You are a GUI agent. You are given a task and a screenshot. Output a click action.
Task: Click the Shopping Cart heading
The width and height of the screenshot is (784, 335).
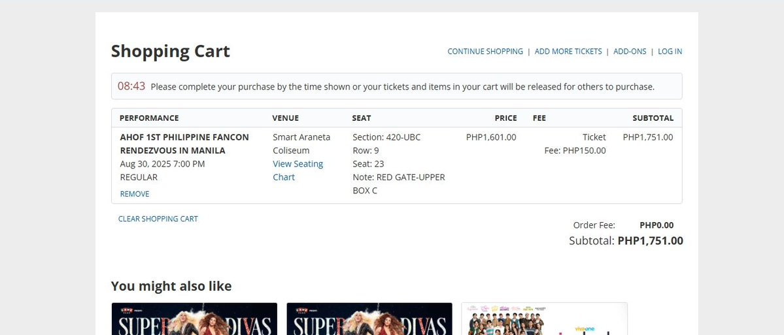click(171, 52)
